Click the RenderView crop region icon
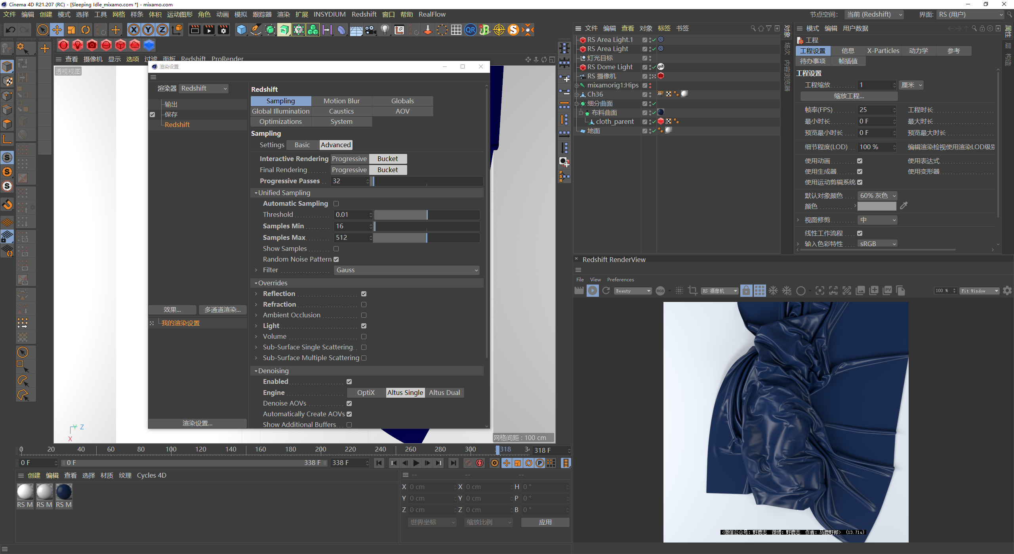The width and height of the screenshot is (1014, 554). click(x=692, y=291)
